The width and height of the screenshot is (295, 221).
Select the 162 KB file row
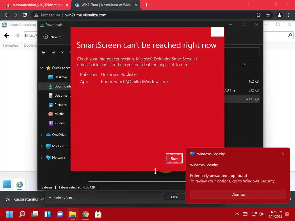[242, 81]
